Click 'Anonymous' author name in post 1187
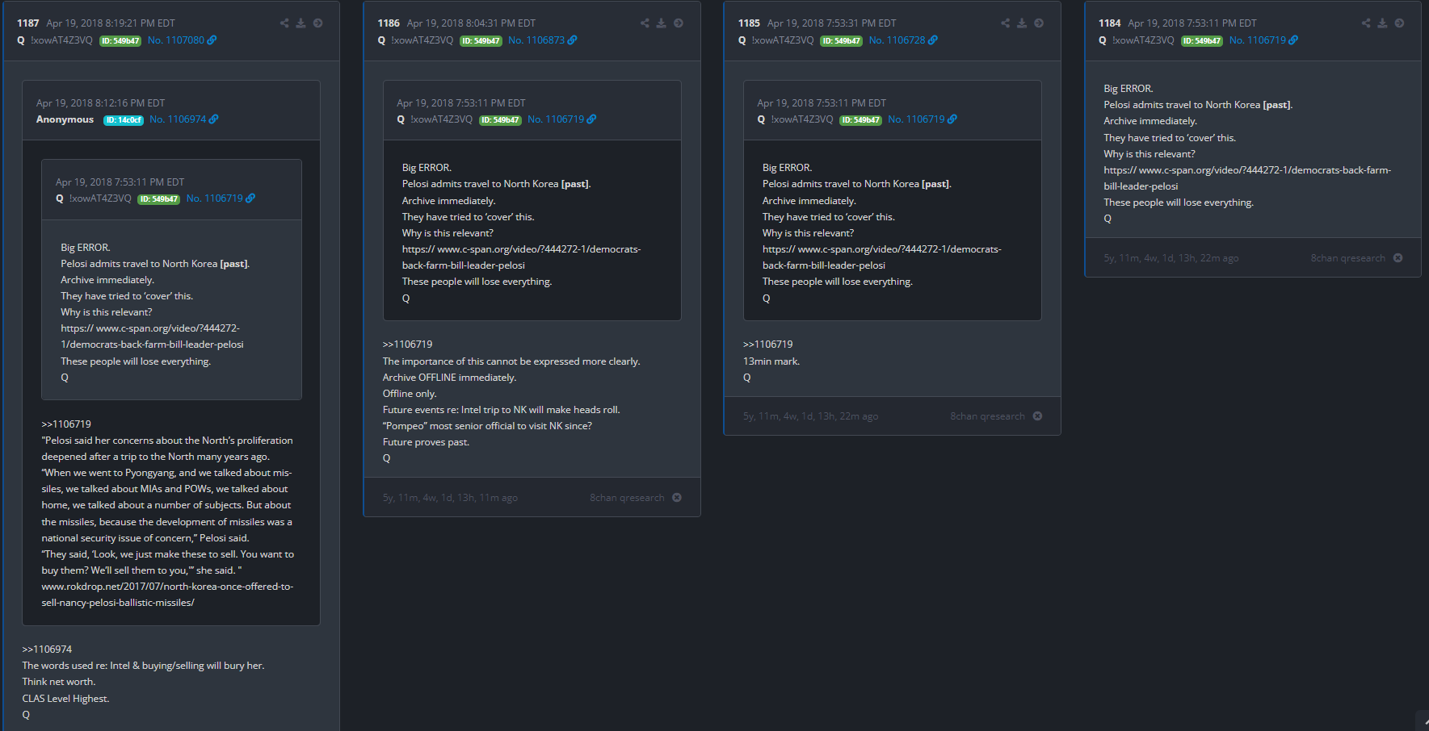 65,119
